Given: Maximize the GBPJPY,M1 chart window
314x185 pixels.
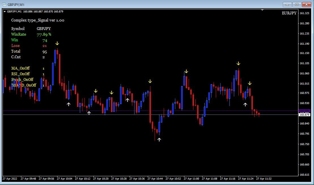Looking at the screenshot, I should coord(297,5).
